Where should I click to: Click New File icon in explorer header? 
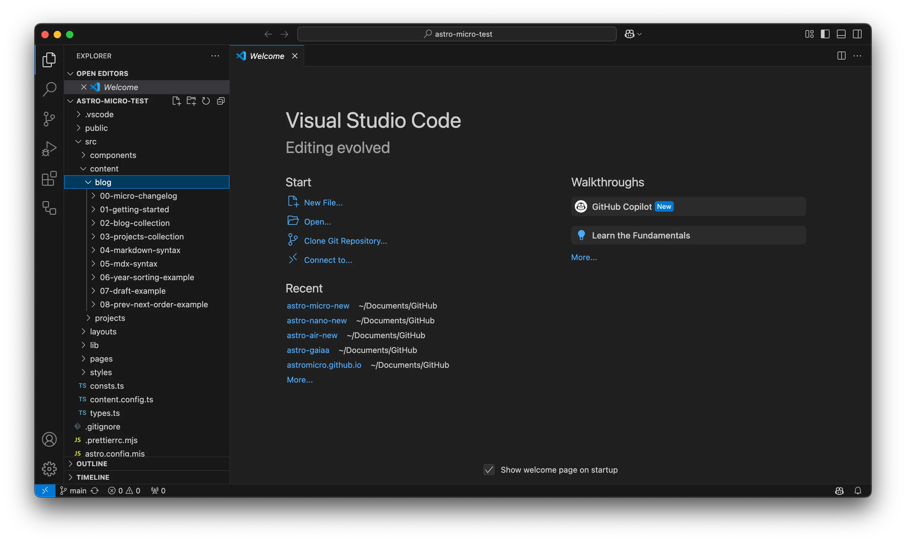[177, 101]
